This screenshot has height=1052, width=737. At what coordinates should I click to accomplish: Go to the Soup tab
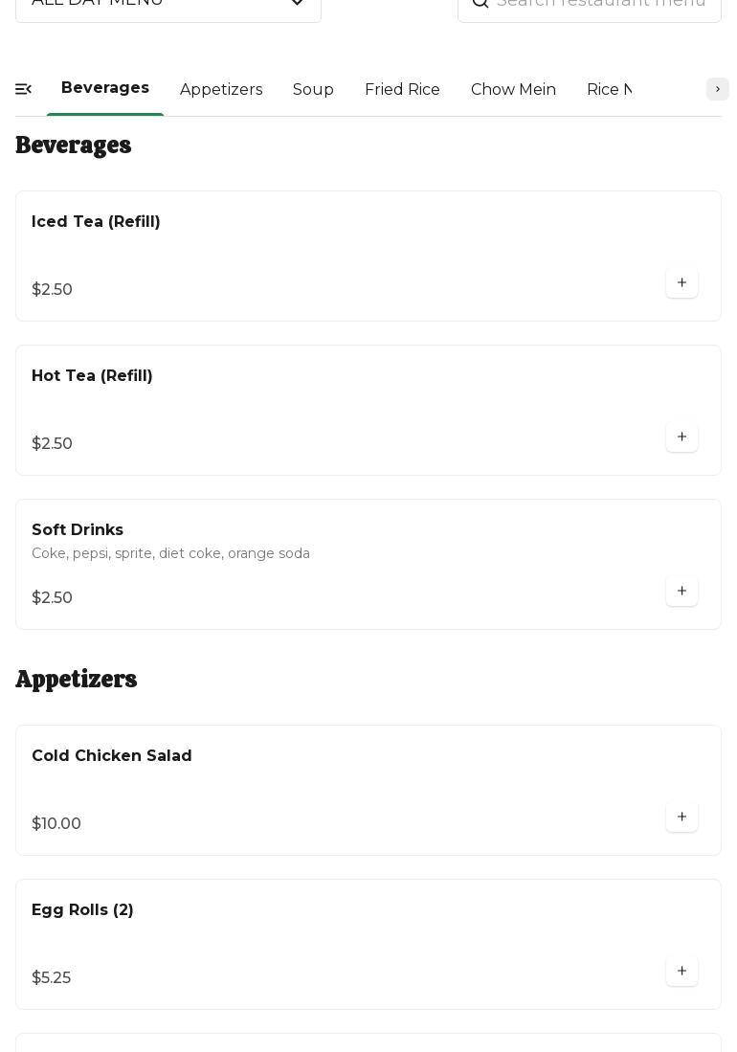pos(313,90)
